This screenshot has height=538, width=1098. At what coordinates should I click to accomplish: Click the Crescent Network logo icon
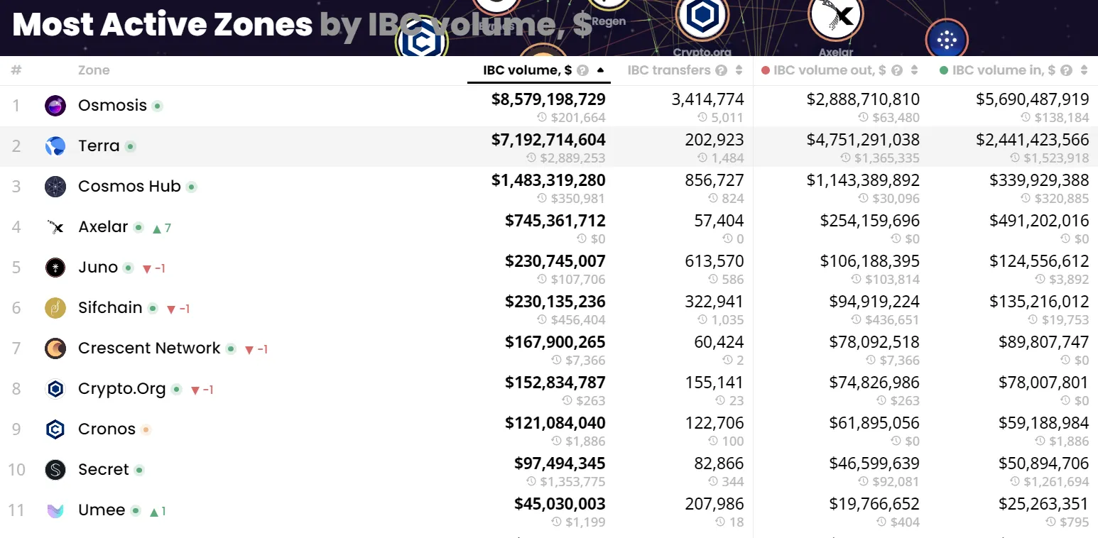(55, 348)
